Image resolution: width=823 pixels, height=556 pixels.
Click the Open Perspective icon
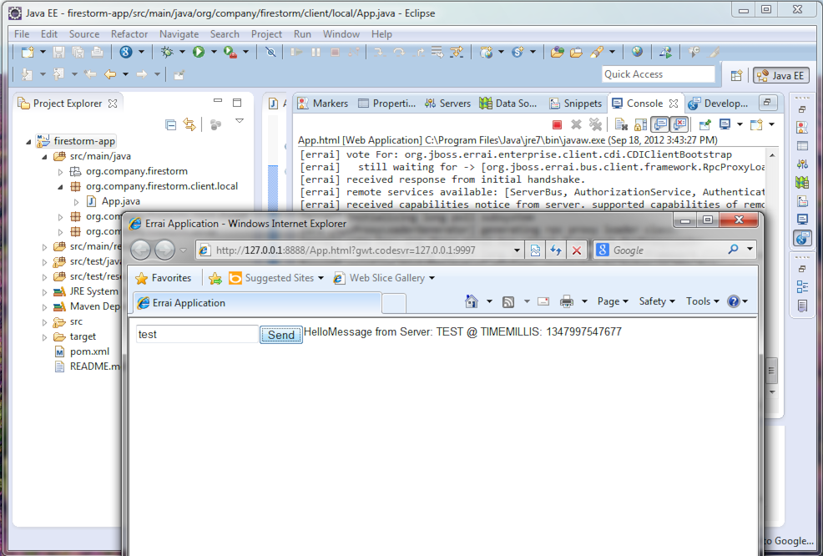736,76
